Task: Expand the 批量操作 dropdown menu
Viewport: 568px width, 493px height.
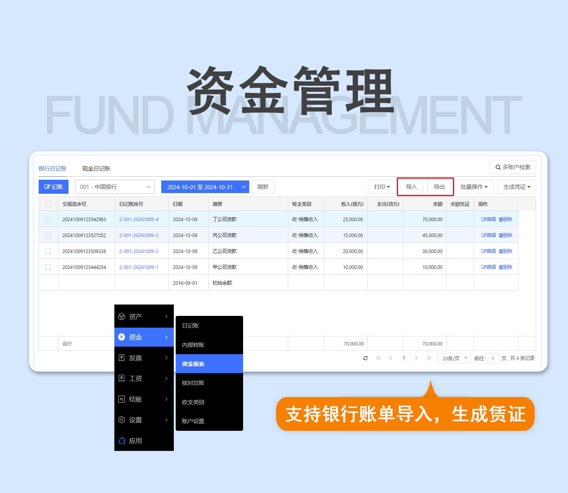Action: (474, 187)
